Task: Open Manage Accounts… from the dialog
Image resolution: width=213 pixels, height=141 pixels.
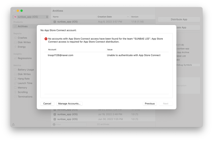Action: coord(69,104)
